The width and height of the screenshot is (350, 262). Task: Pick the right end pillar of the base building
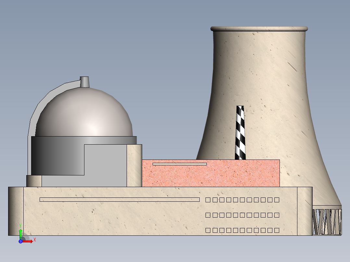pos(305,211)
